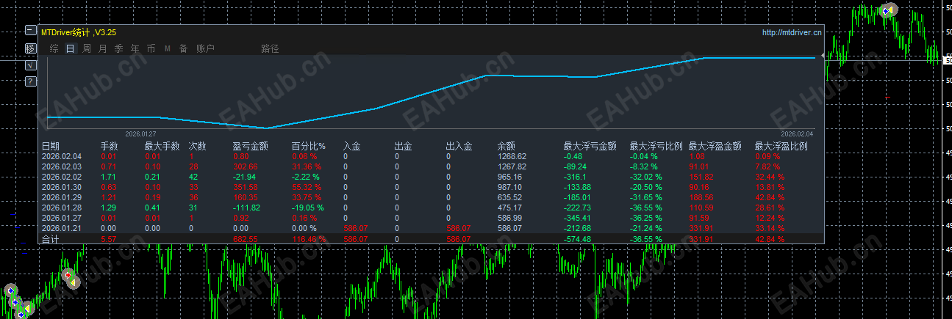Click lots value 1.71
This screenshot has width=952, height=319.
(108, 177)
